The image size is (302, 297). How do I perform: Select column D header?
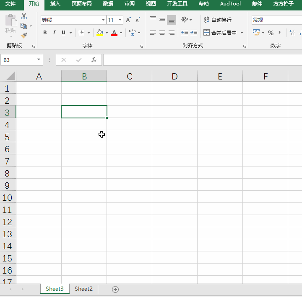coord(174,76)
